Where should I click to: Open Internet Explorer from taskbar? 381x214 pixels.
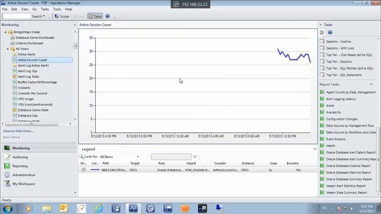(99, 209)
